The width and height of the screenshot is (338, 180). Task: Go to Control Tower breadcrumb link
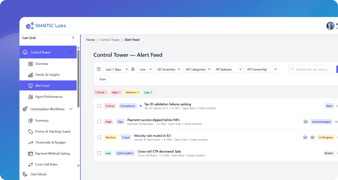110,39
